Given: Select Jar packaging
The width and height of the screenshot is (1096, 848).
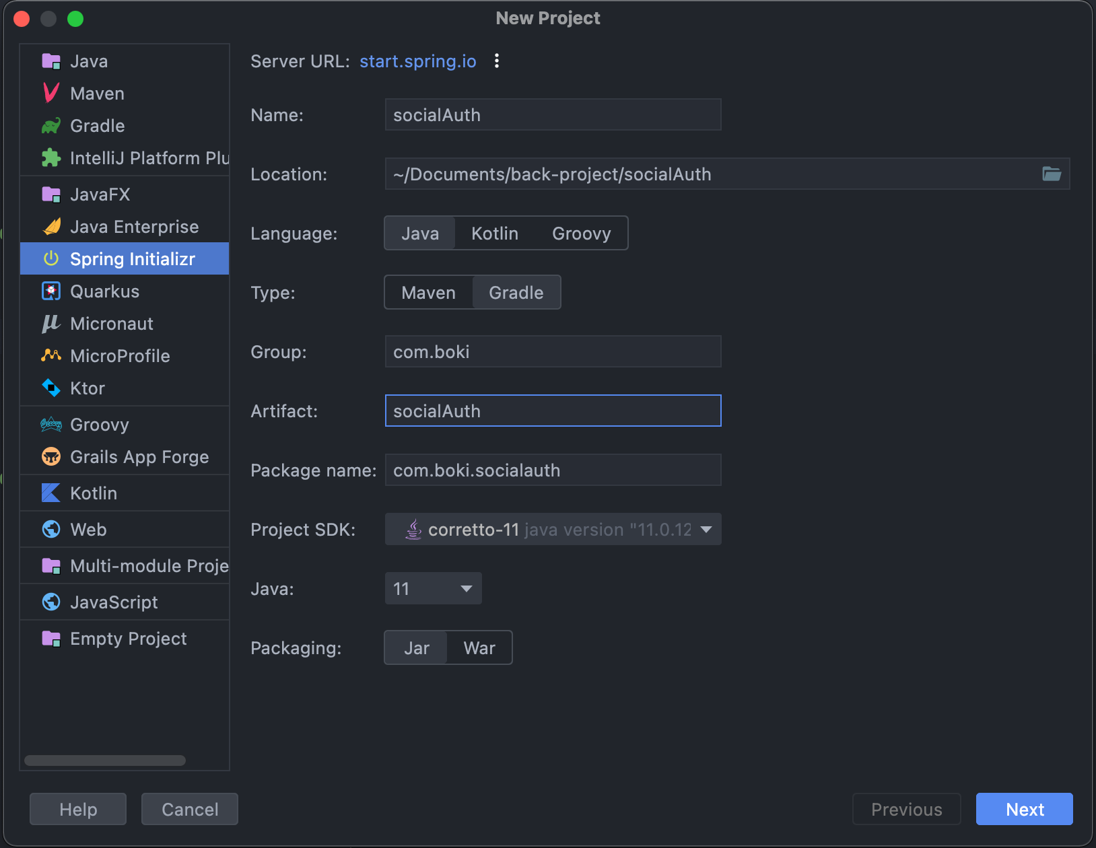Looking at the screenshot, I should [x=417, y=648].
